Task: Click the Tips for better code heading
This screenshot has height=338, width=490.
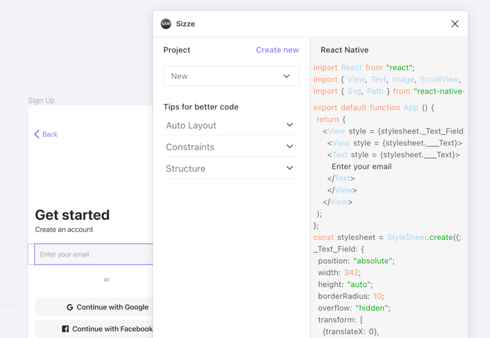Action: tap(201, 107)
